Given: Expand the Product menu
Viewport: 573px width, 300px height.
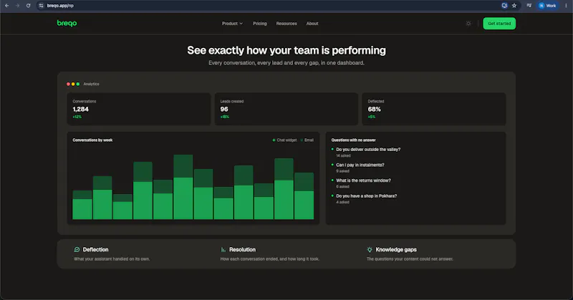Looking at the screenshot, I should pos(232,24).
